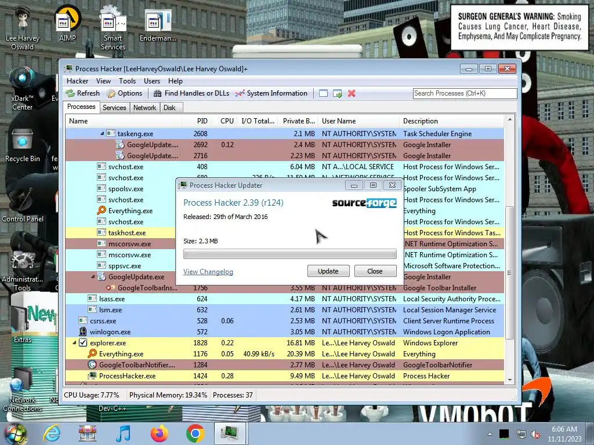Sort by the CPU column header
Image resolution: width=594 pixels, height=445 pixels.
point(224,121)
